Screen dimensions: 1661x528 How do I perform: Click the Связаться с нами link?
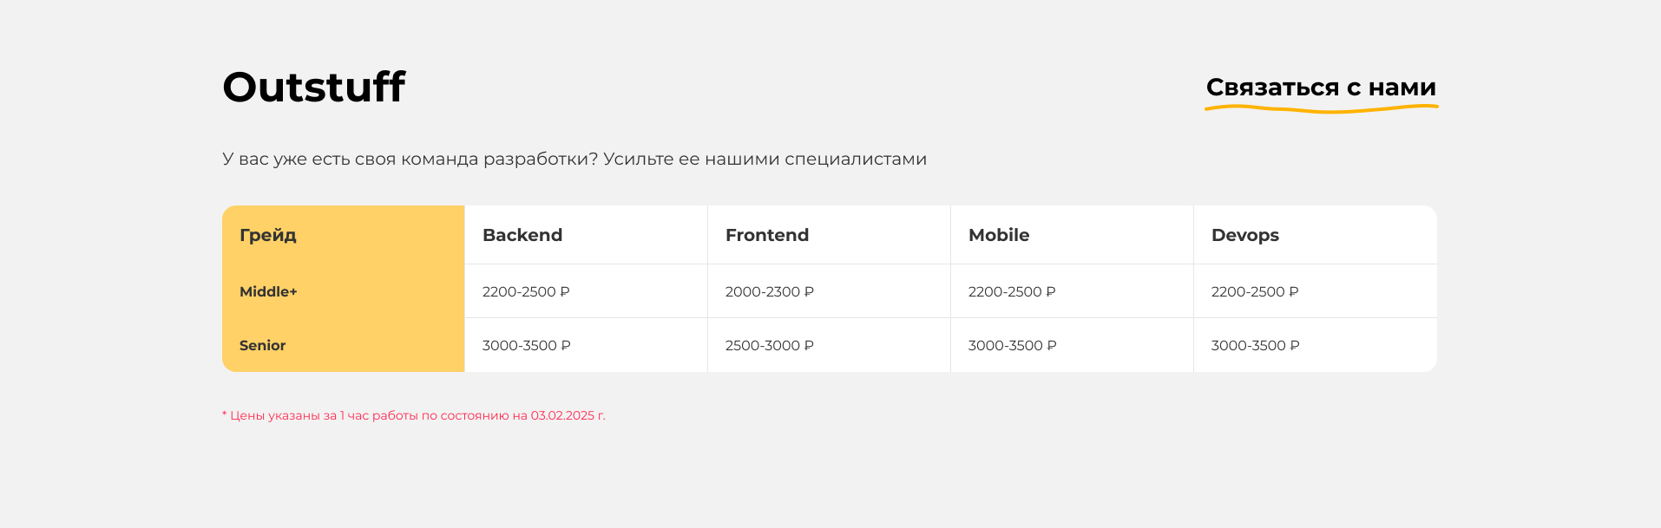(x=1320, y=87)
